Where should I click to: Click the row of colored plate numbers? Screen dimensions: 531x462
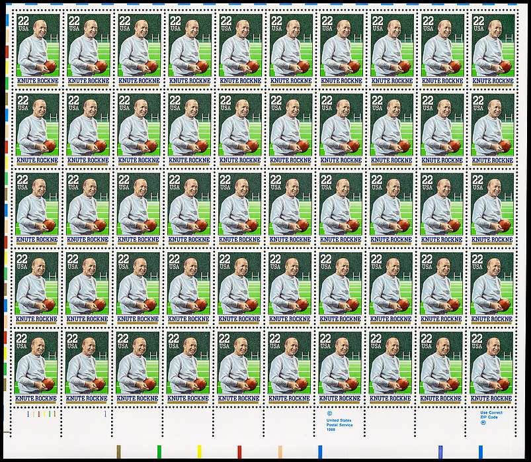coord(41,414)
